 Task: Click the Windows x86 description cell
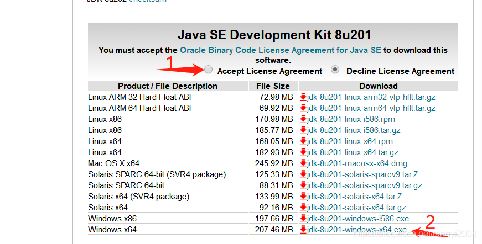coord(168,219)
